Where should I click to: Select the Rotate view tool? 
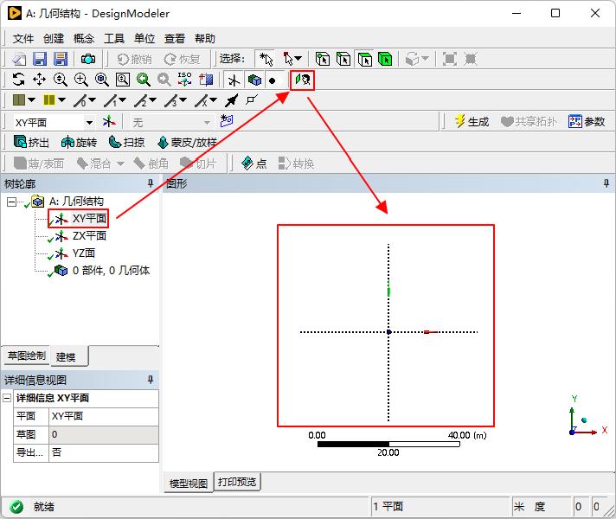click(x=18, y=80)
